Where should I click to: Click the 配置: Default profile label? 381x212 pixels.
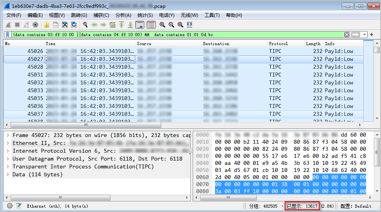click(x=356, y=206)
